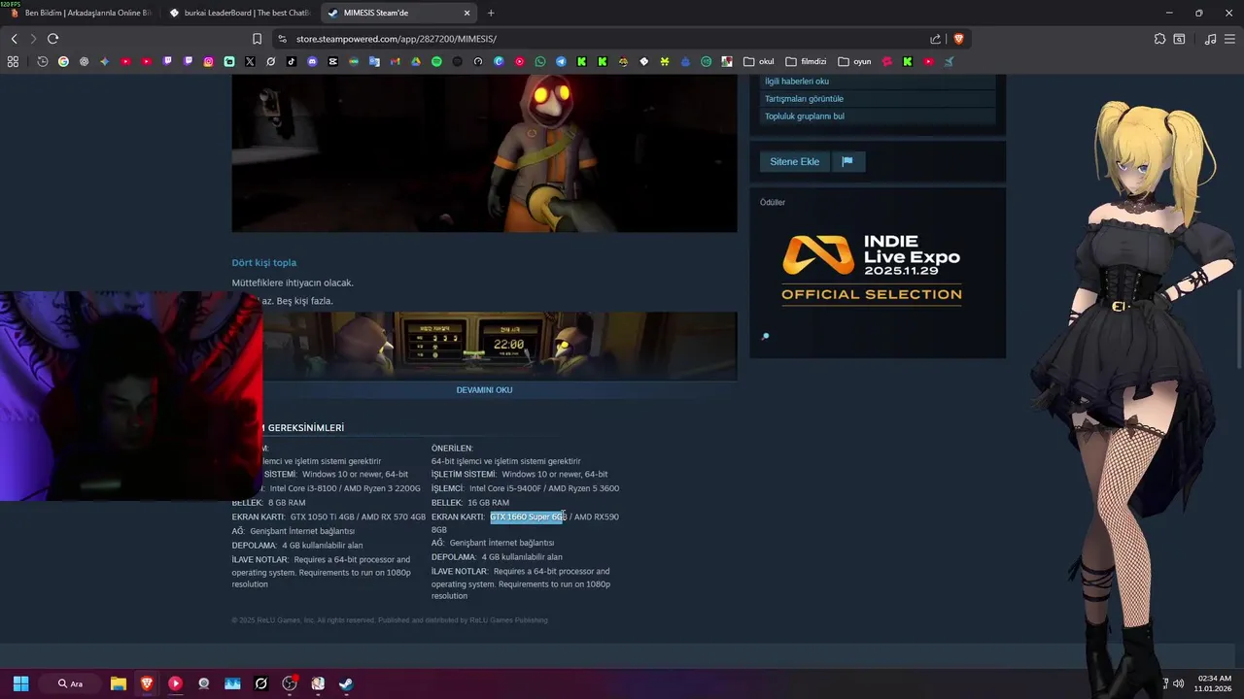Click the highlighted 'GTX 1660 Super 6GB' text
Viewport: 1244px width, 699px height.
(x=528, y=517)
